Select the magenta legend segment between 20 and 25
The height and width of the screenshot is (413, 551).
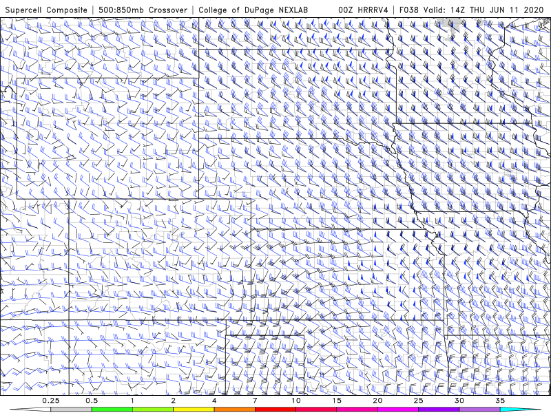[x=398, y=410]
